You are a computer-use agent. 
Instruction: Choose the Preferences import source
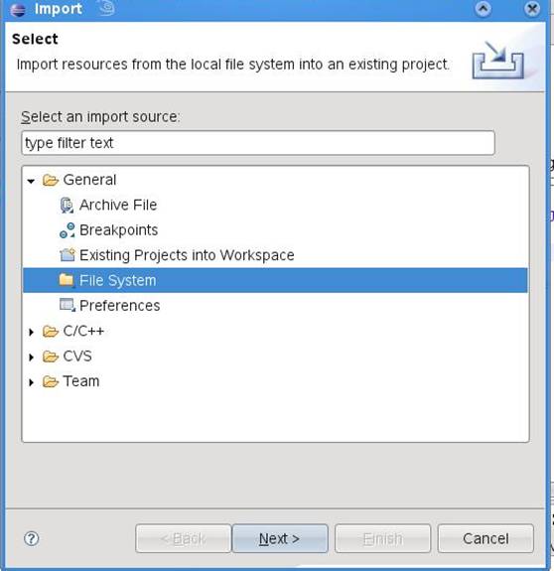120,305
